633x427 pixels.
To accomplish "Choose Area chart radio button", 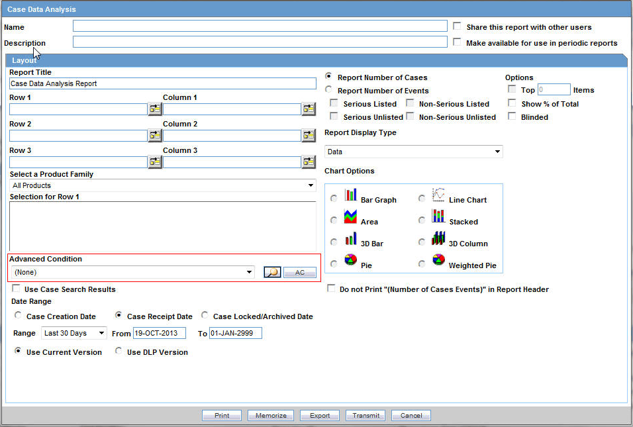I will [334, 220].
